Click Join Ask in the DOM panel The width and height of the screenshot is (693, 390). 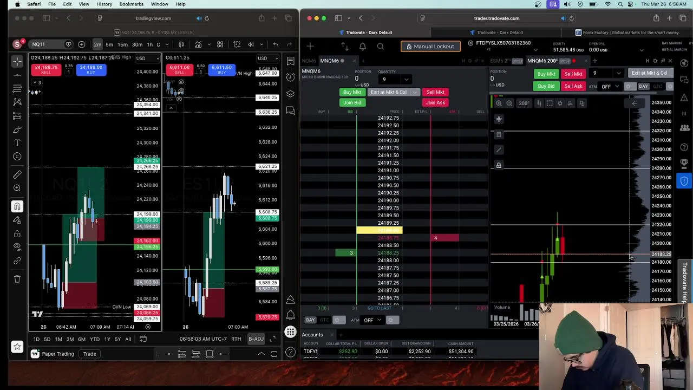pyautogui.click(x=435, y=102)
